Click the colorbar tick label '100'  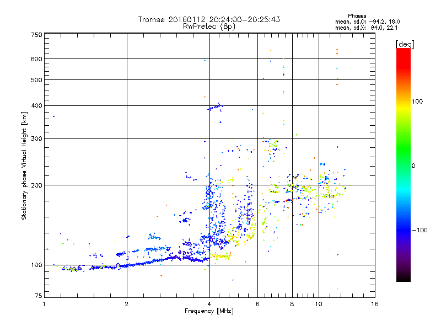pyautogui.click(x=417, y=102)
